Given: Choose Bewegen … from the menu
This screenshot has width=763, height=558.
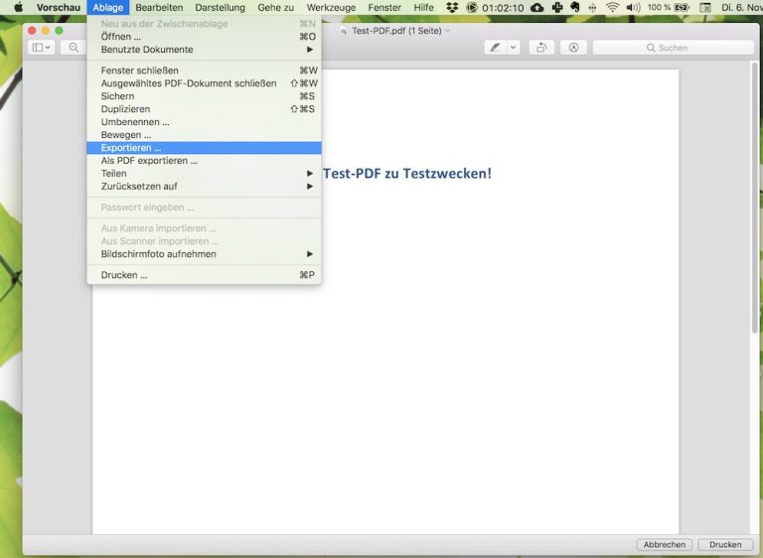Looking at the screenshot, I should (204, 135).
